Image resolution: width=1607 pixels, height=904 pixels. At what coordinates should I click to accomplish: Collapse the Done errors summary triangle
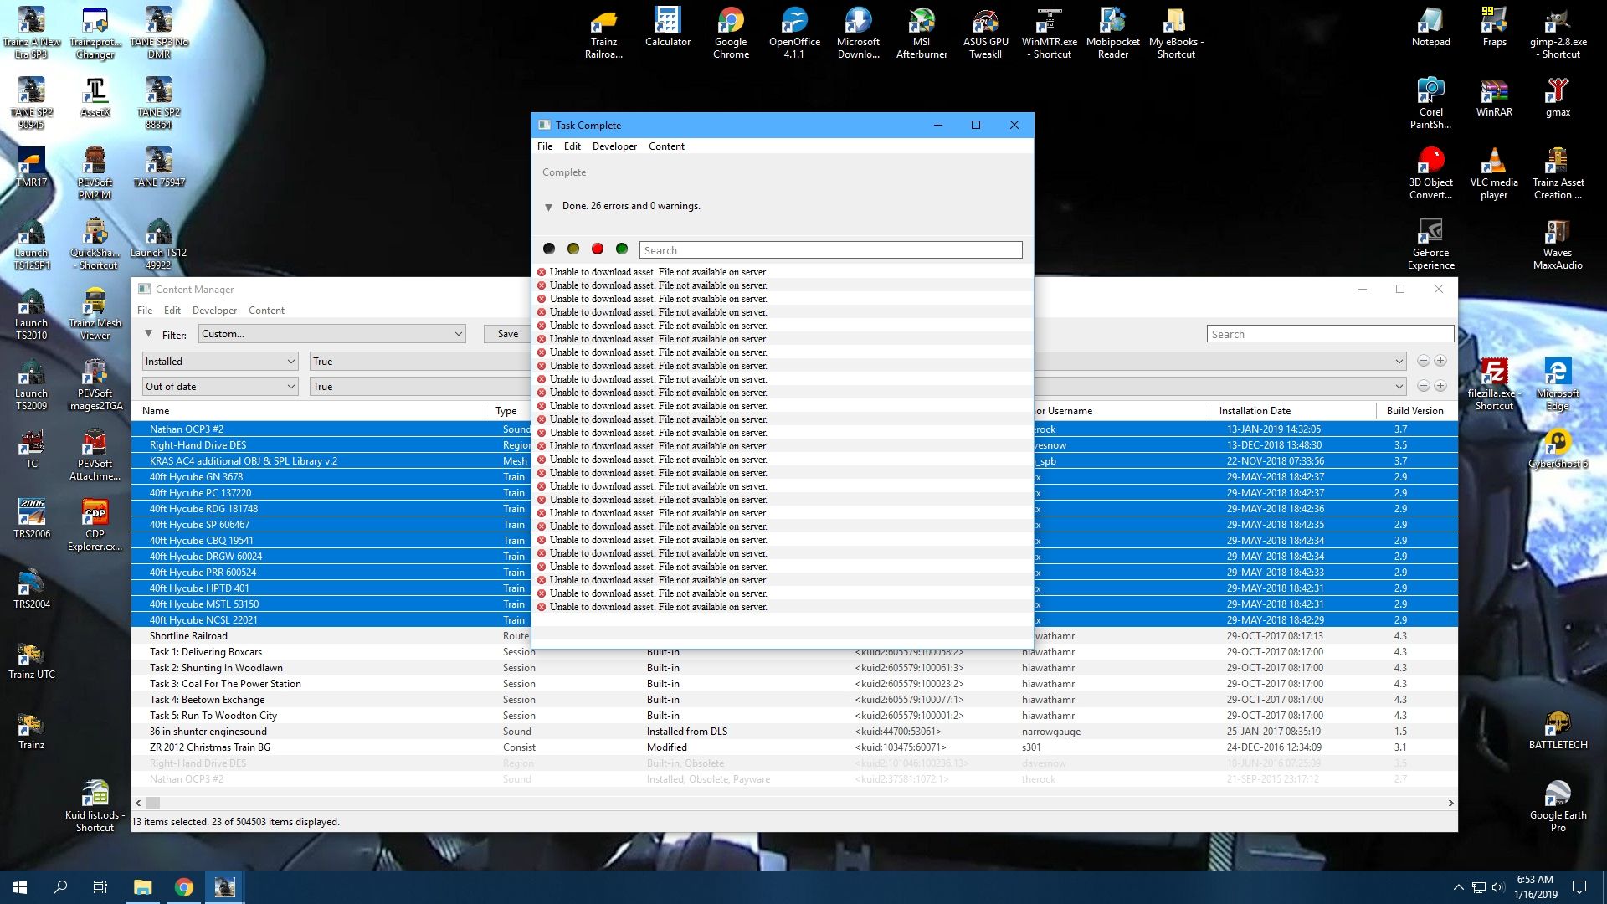pos(548,207)
